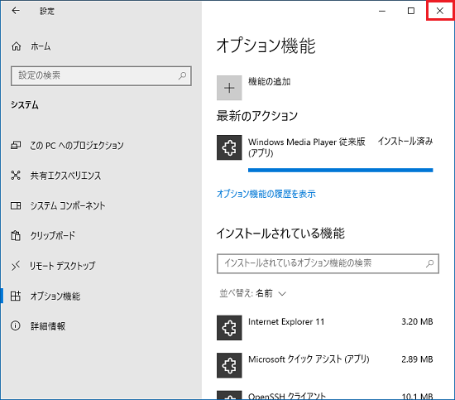Open この PC へのプロジェクション page

tap(77, 145)
